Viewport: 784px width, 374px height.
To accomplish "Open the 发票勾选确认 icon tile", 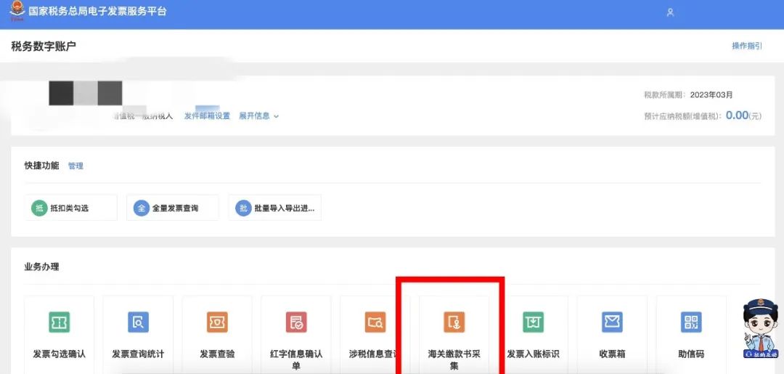I will click(x=59, y=322).
